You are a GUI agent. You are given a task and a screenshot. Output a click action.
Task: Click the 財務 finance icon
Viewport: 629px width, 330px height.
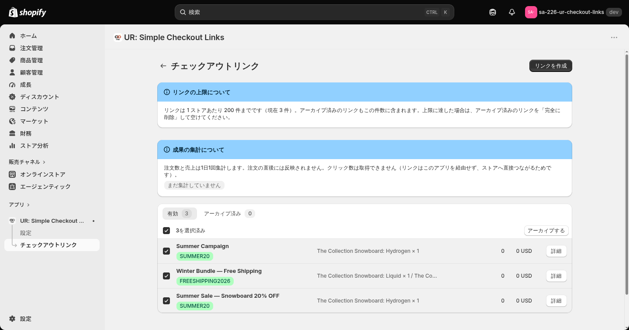pyautogui.click(x=12, y=133)
